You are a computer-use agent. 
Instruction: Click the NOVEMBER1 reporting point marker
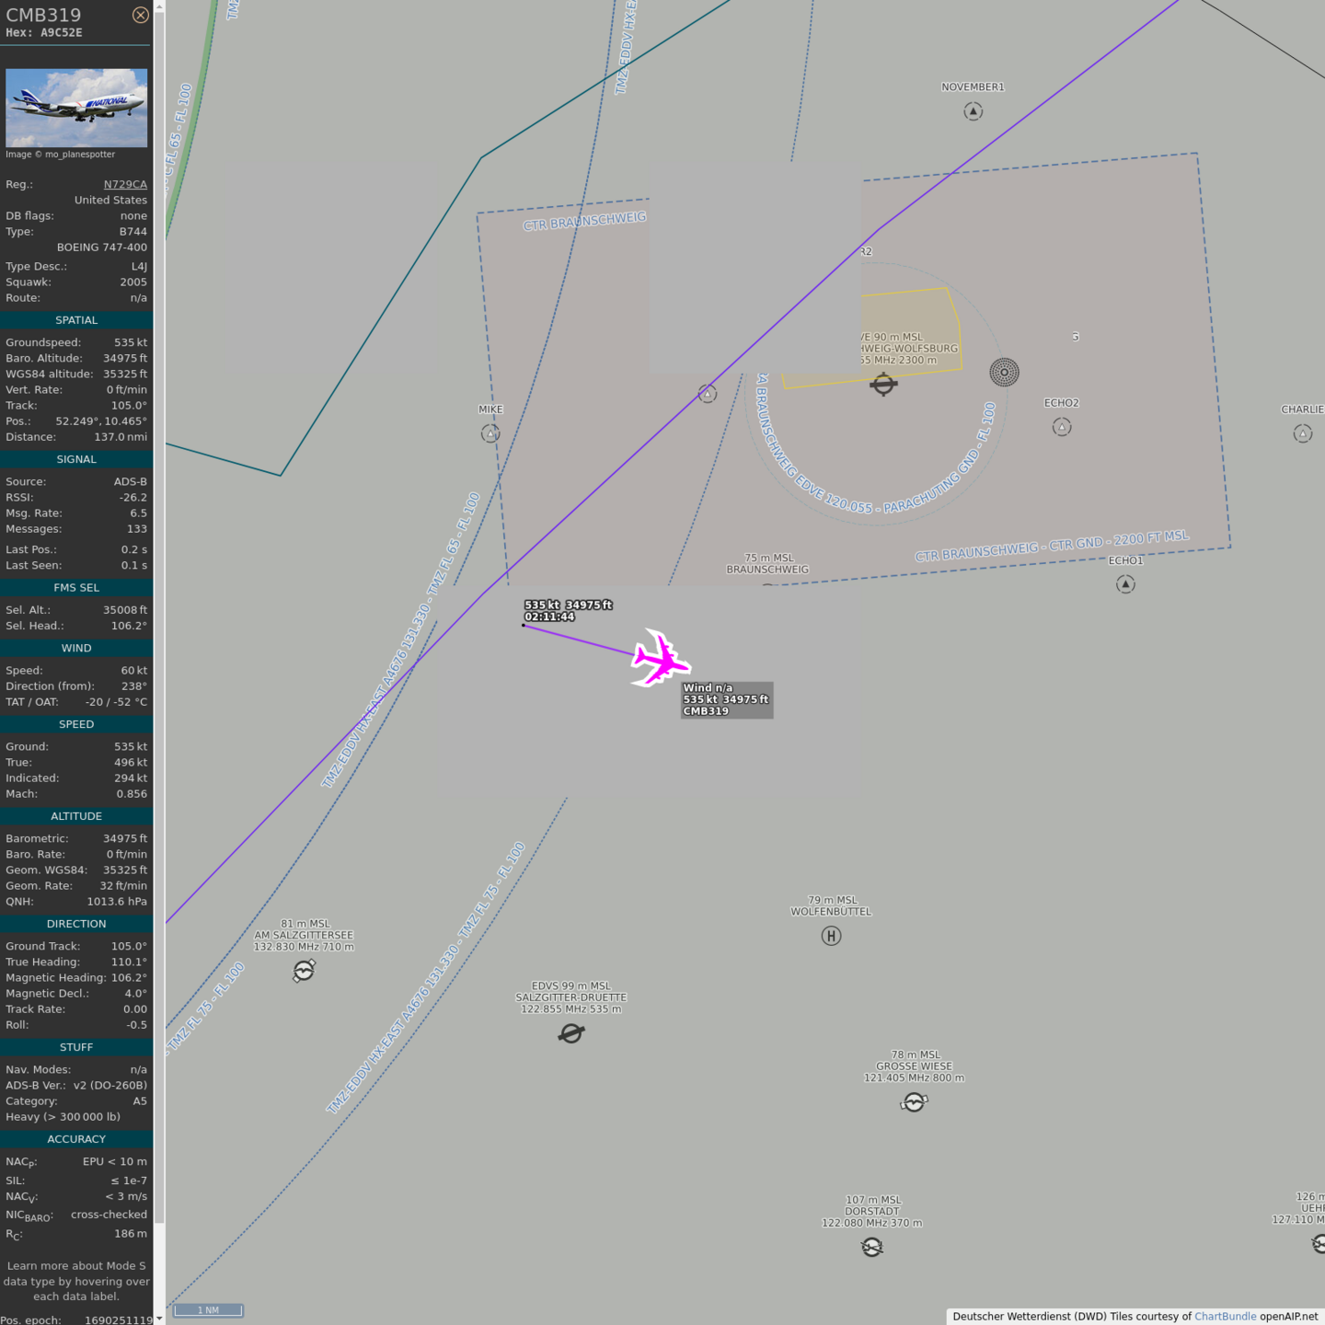click(973, 111)
